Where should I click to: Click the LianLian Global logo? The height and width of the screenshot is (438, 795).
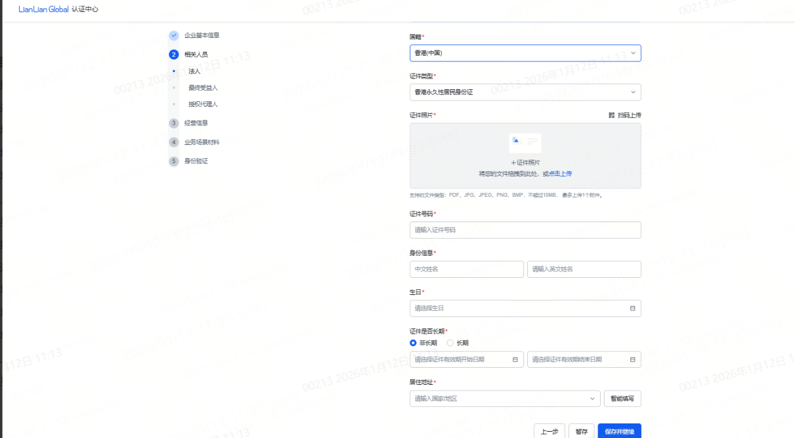44,9
